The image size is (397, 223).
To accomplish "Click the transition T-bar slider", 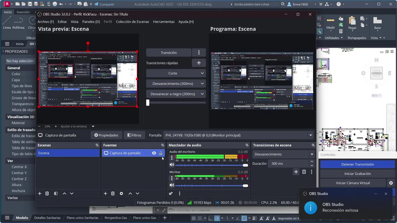I will click(176, 103).
